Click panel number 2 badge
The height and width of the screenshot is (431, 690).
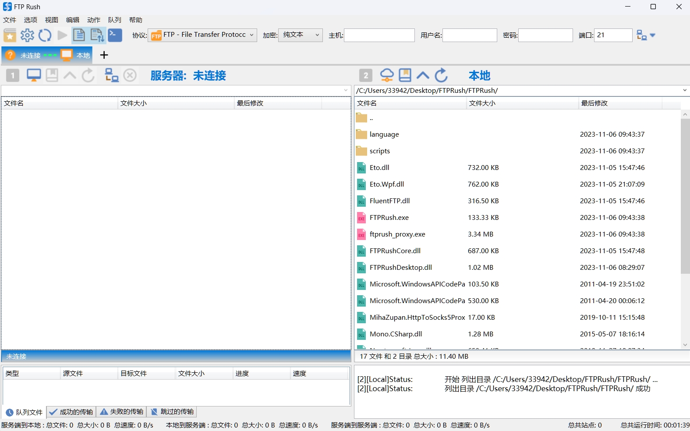[x=365, y=76]
